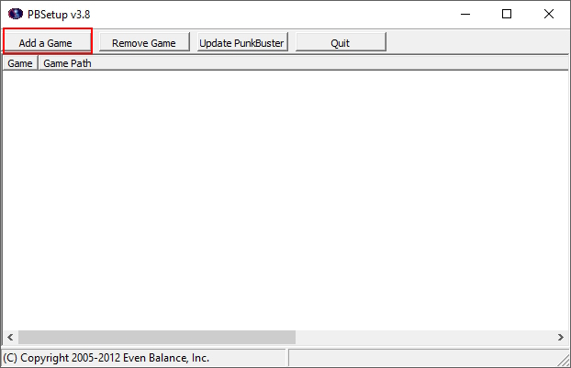This screenshot has height=368, width=571.
Task: Quit PBSetup using the Quit button
Action: pos(341,42)
